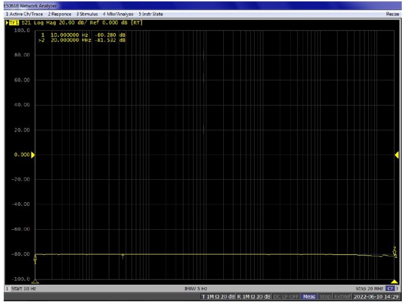Click the stop-frequency triangle on the bottom axis

[x=394, y=282]
